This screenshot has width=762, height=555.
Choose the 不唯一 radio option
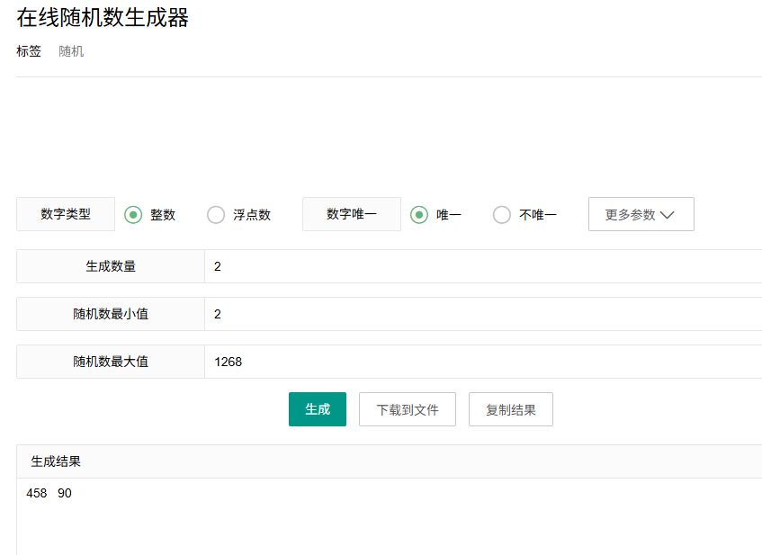[501, 215]
